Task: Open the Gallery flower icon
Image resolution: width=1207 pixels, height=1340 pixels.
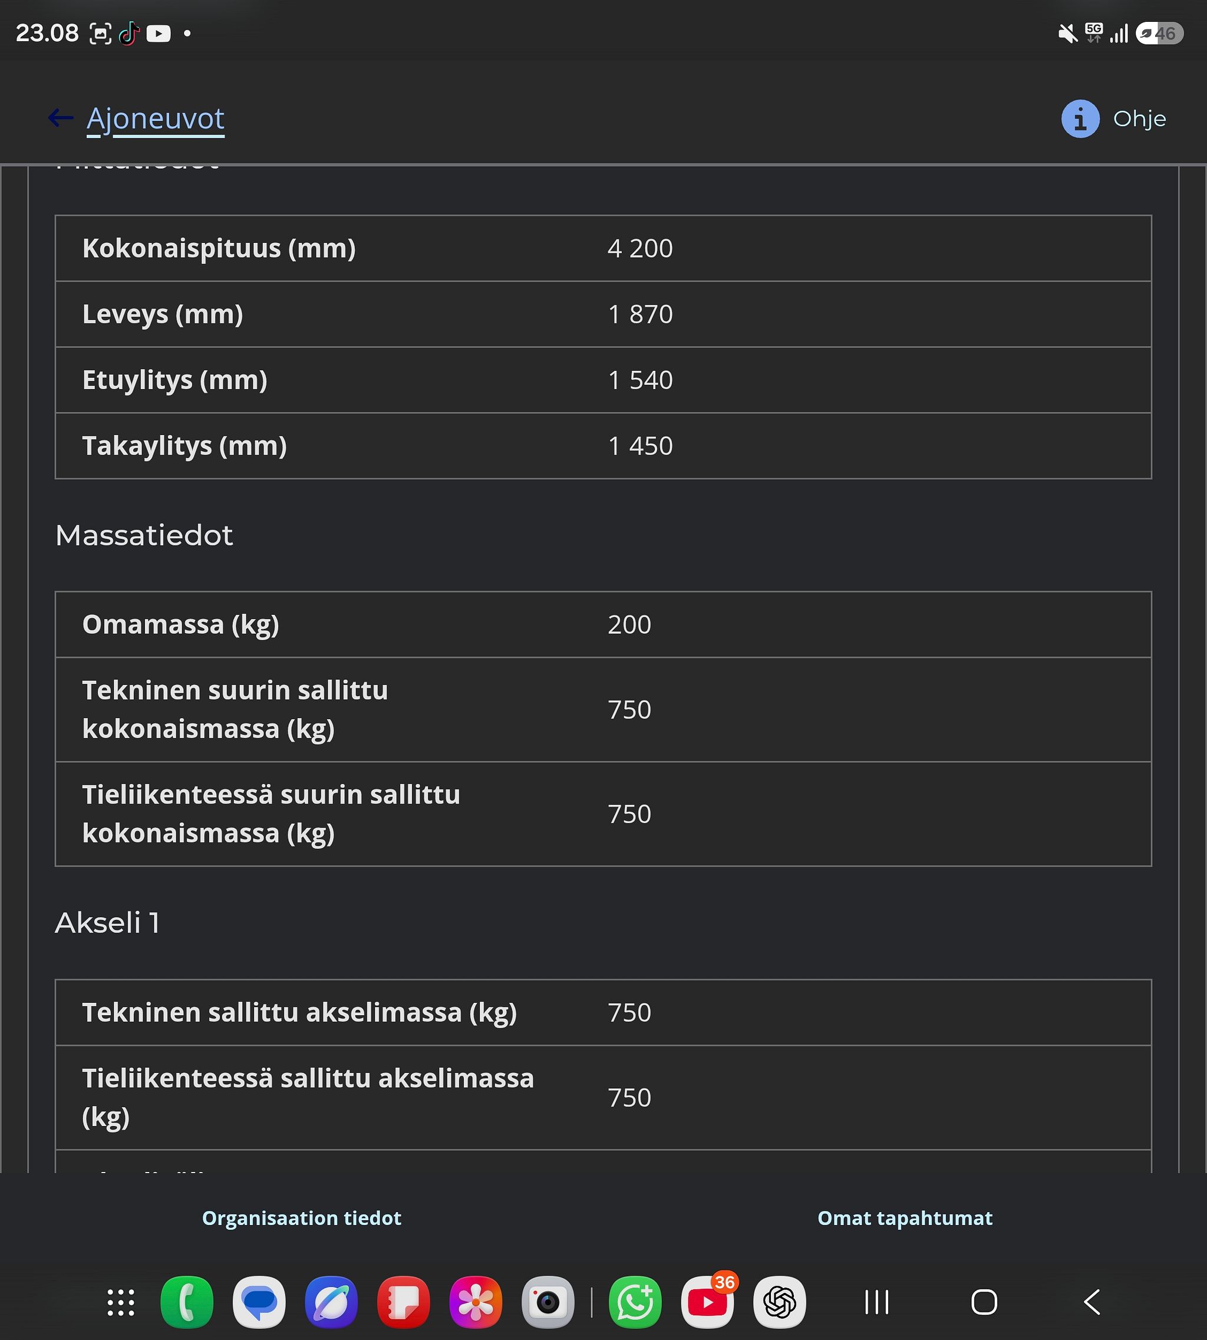Action: click(x=476, y=1302)
